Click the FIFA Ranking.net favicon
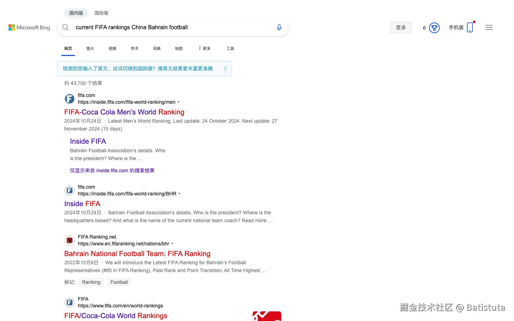The width and height of the screenshot is (514, 321). coord(70,240)
